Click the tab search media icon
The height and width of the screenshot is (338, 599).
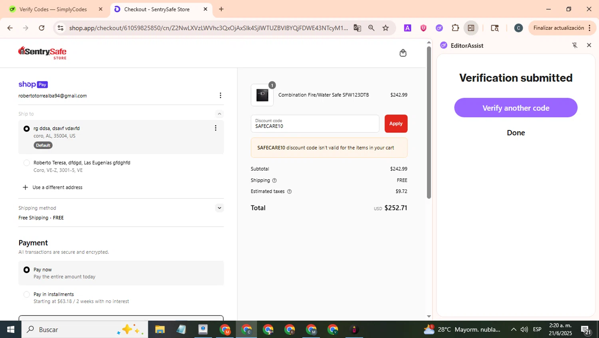(495, 28)
